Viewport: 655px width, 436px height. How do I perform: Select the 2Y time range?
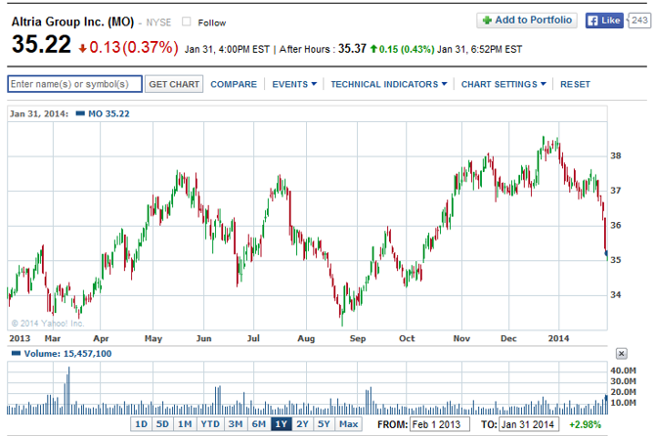pos(302,424)
